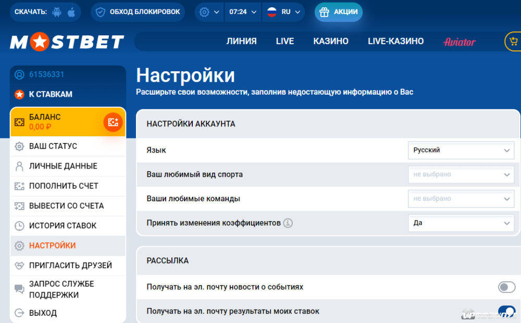Viewport: 521px width, 323px height.
Task: Click the clock icon beside ИСТОРИЯ СТАВОК
Action: pyautogui.click(x=18, y=226)
